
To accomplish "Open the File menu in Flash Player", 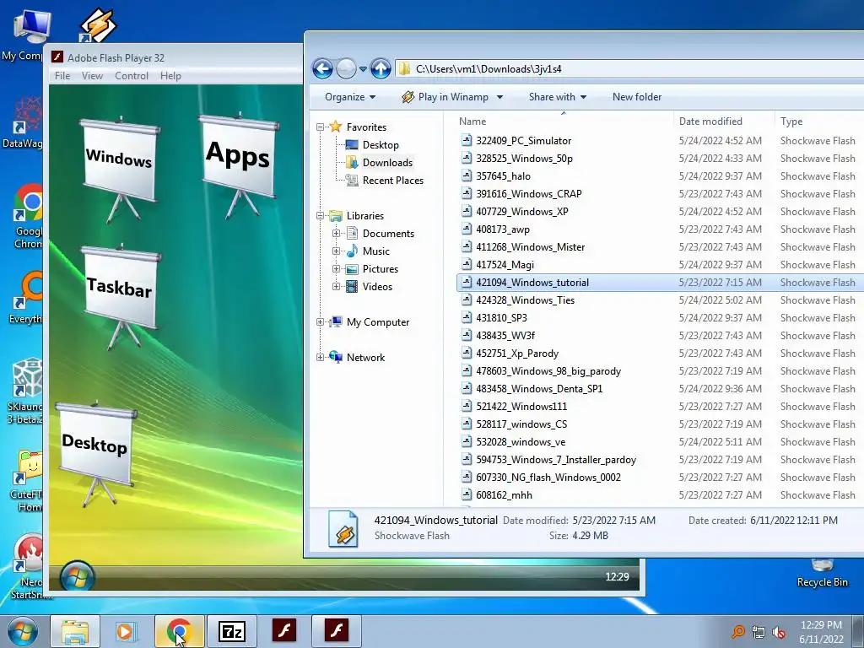I will 62,76.
